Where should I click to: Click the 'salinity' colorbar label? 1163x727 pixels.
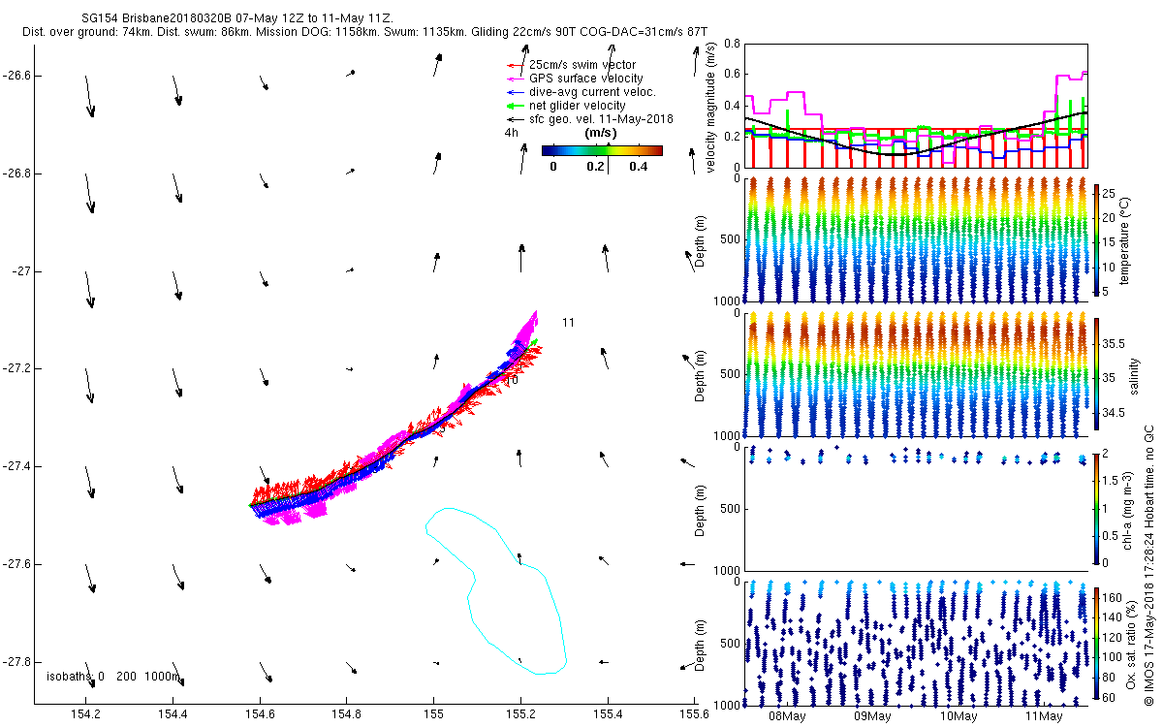point(1133,375)
